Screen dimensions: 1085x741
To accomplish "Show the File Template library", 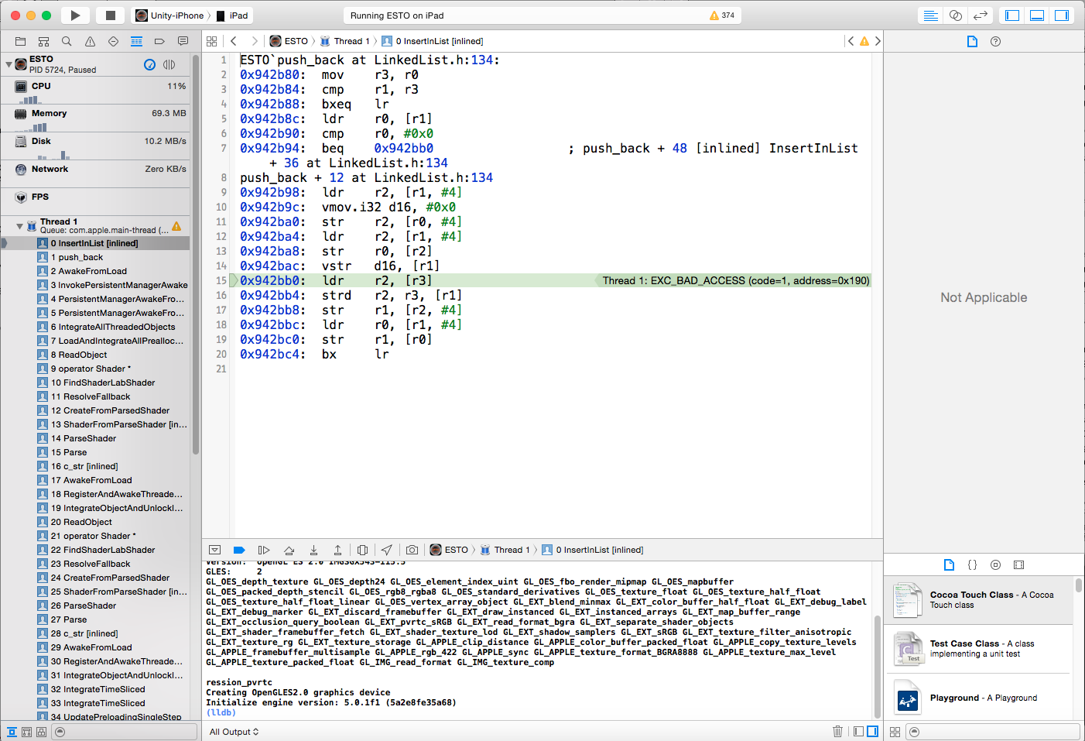I will (949, 564).
